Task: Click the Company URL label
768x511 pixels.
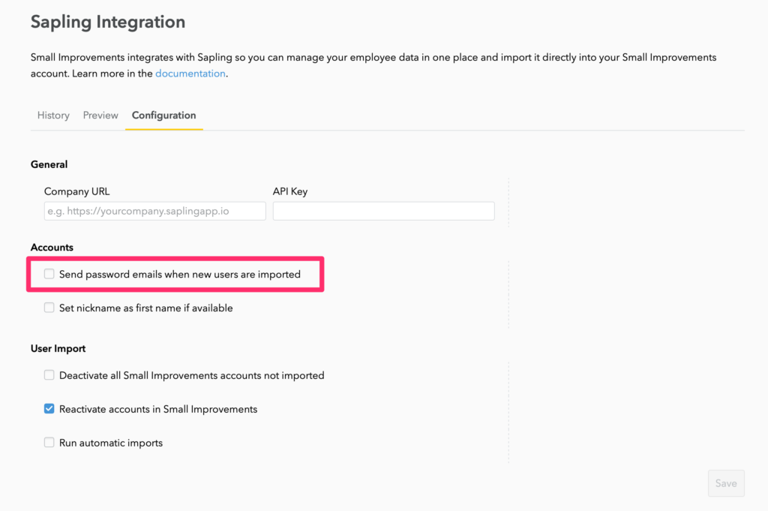Action: pyautogui.click(x=77, y=191)
